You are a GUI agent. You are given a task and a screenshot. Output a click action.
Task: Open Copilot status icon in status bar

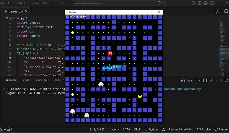(x=163, y=129)
